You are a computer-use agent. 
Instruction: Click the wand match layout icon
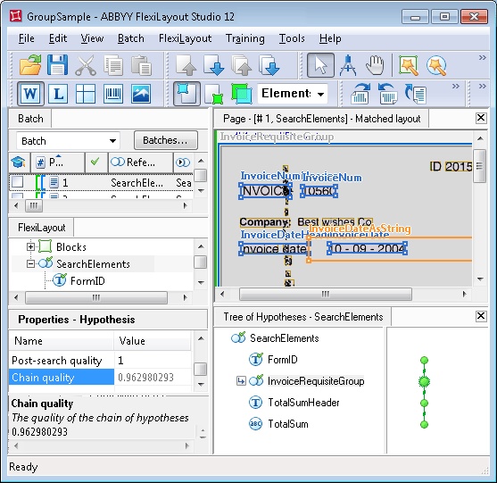[409, 65]
